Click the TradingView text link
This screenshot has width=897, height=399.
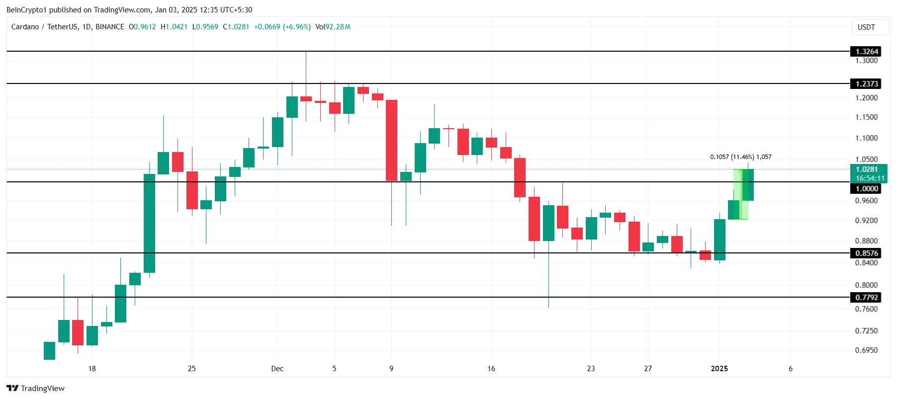tap(43, 389)
